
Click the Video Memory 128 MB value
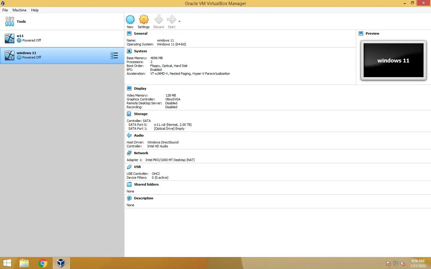(x=171, y=95)
